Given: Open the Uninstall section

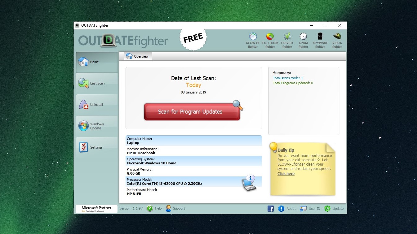Looking at the screenshot, I should tap(96, 105).
